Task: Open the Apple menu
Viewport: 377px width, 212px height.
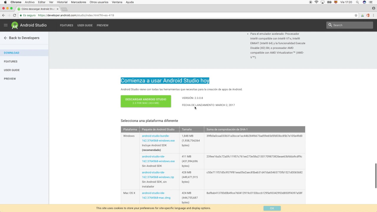Action: tap(5, 2)
